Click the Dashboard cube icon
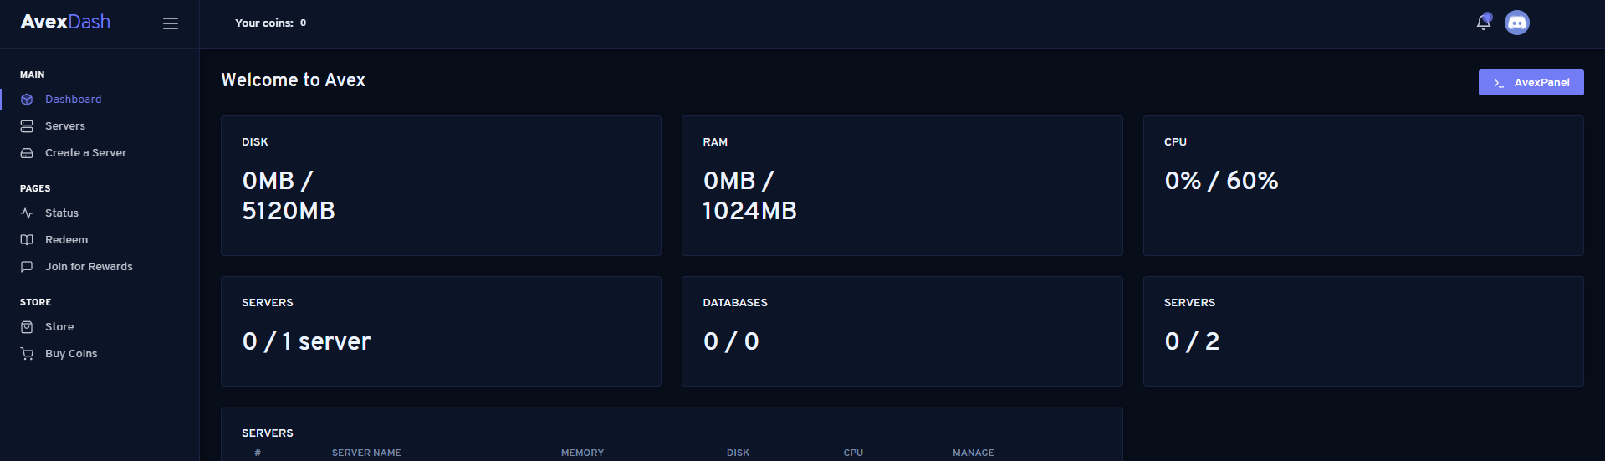The image size is (1605, 461). (x=27, y=100)
